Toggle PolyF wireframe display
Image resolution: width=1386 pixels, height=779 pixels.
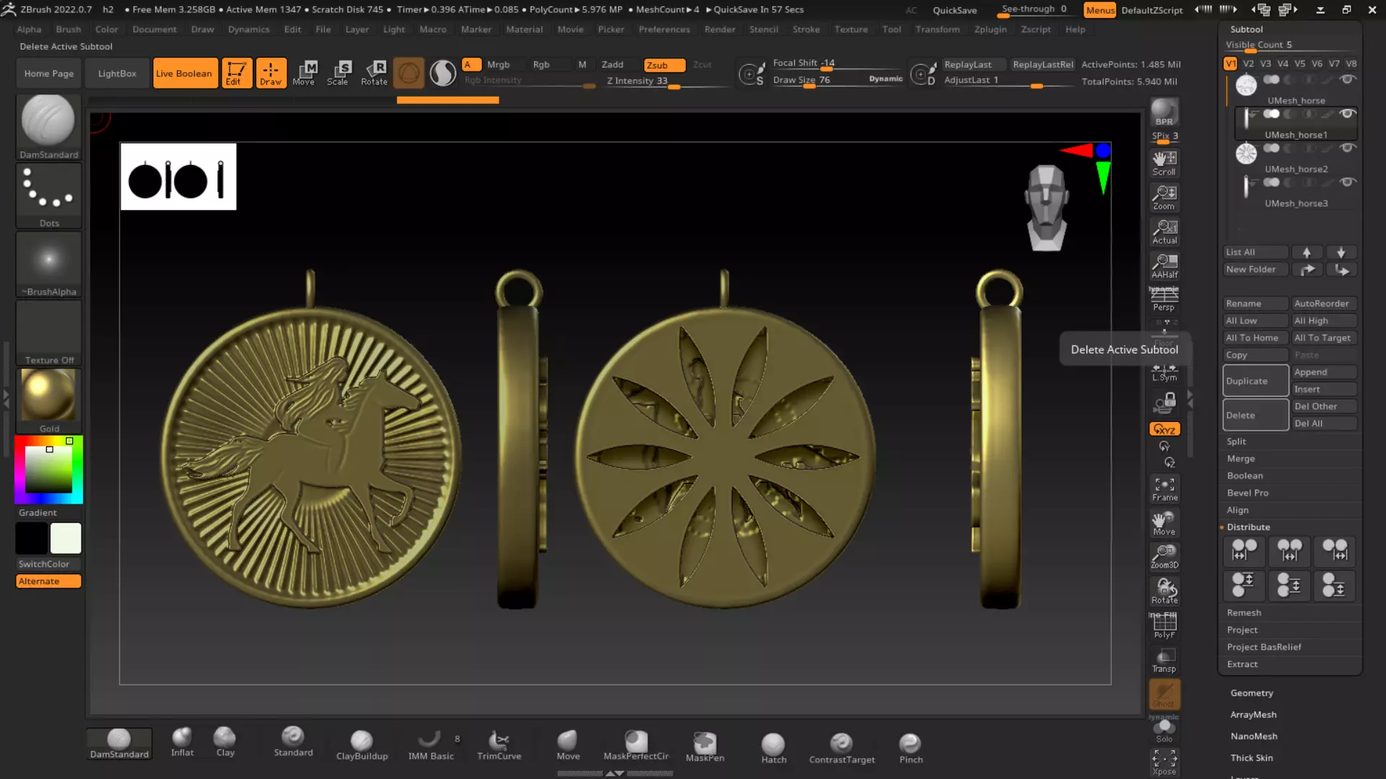click(x=1164, y=625)
